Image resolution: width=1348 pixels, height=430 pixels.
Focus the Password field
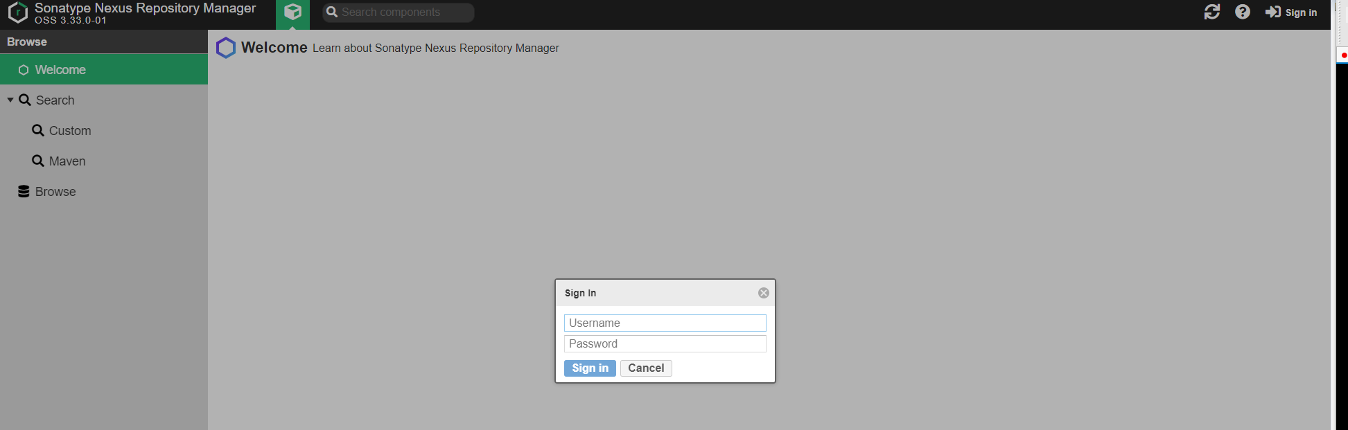(665, 344)
